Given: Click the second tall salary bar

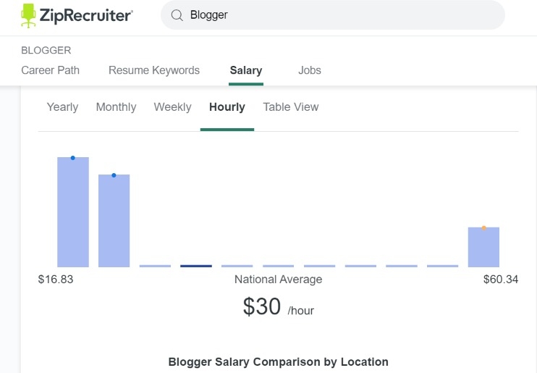Looking at the screenshot, I should pyautogui.click(x=114, y=221).
